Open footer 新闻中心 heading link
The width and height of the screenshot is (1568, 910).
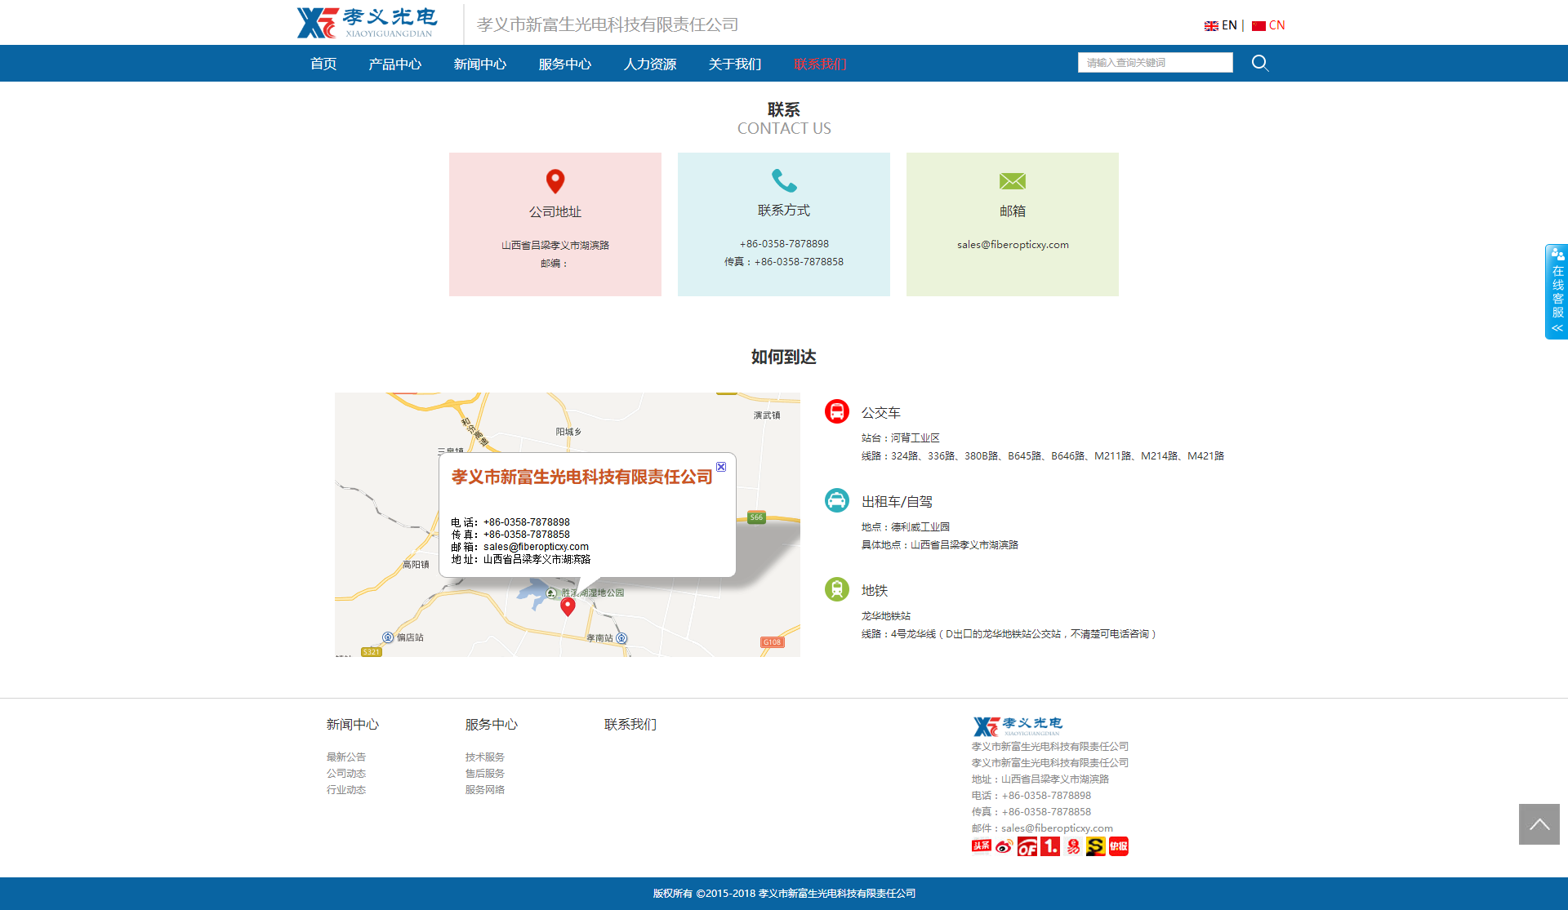353,725
